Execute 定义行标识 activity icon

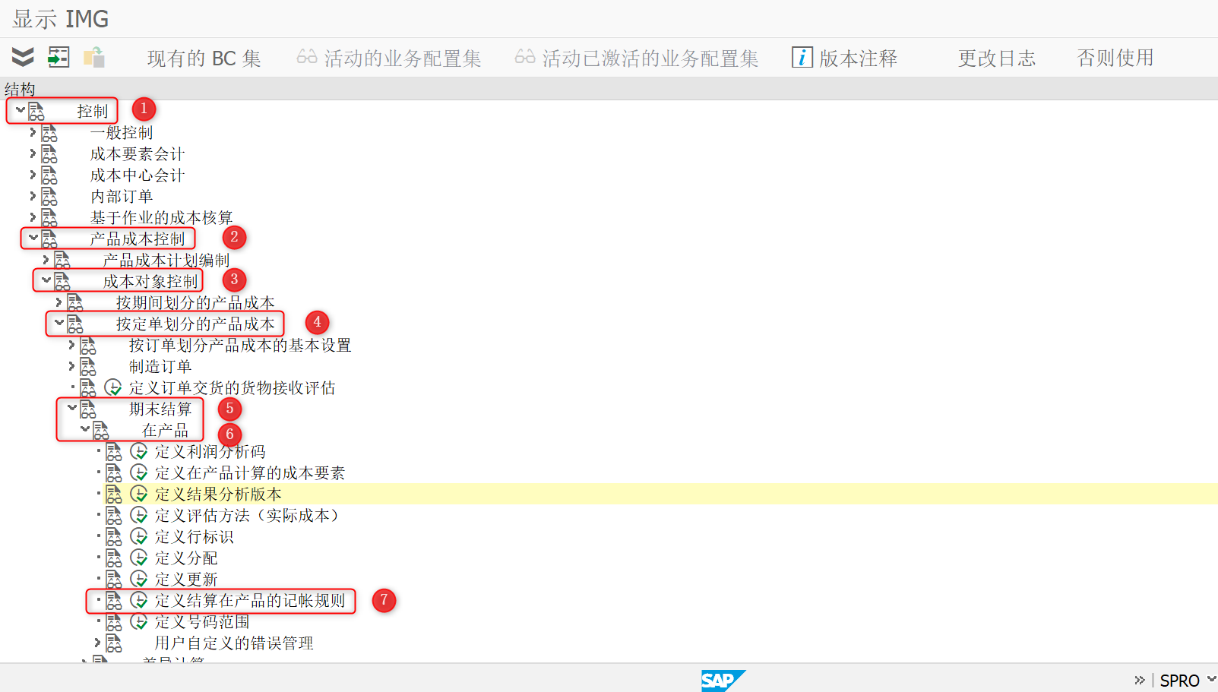[138, 537]
